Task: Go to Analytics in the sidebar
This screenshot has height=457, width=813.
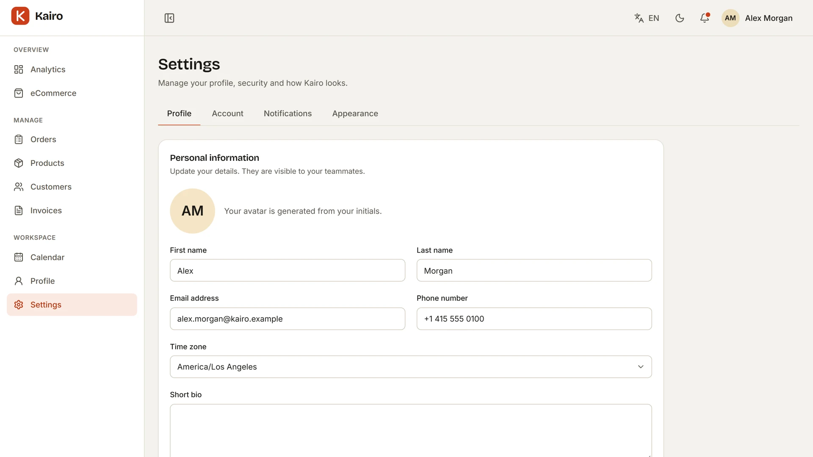Action: click(72, 69)
